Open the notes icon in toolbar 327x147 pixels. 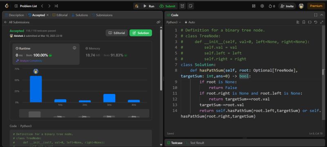(x=190, y=6)
